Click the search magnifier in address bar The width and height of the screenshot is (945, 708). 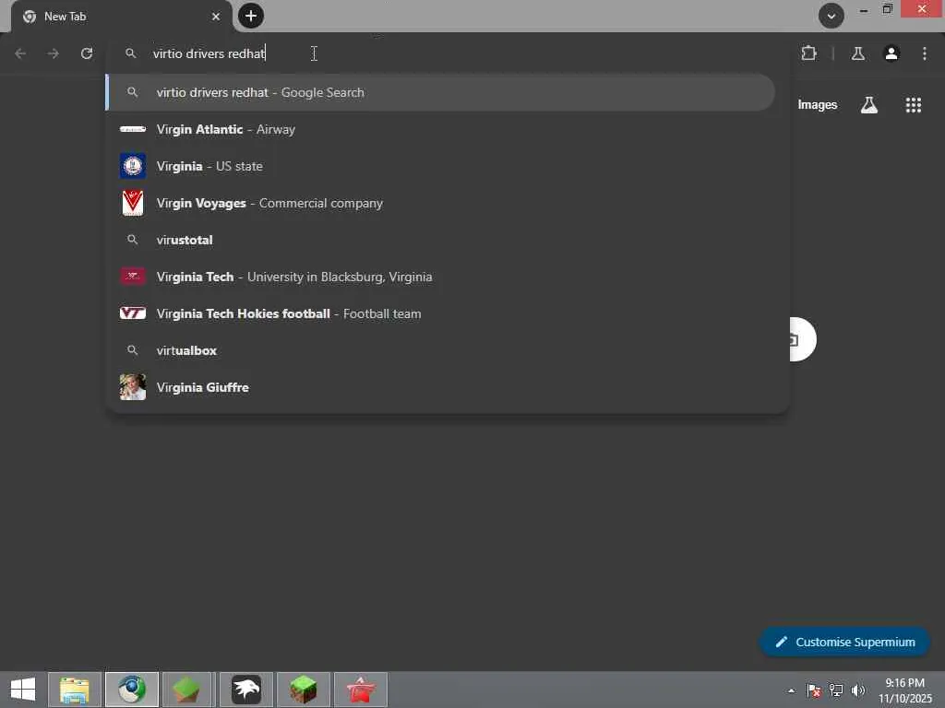coord(131,53)
